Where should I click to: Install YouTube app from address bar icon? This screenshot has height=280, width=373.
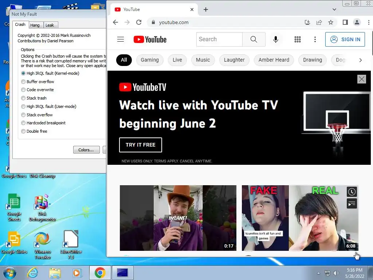[307, 22]
